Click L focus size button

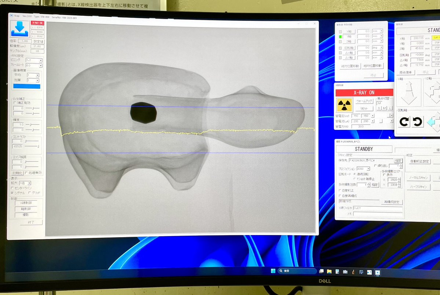[x=390, y=108]
